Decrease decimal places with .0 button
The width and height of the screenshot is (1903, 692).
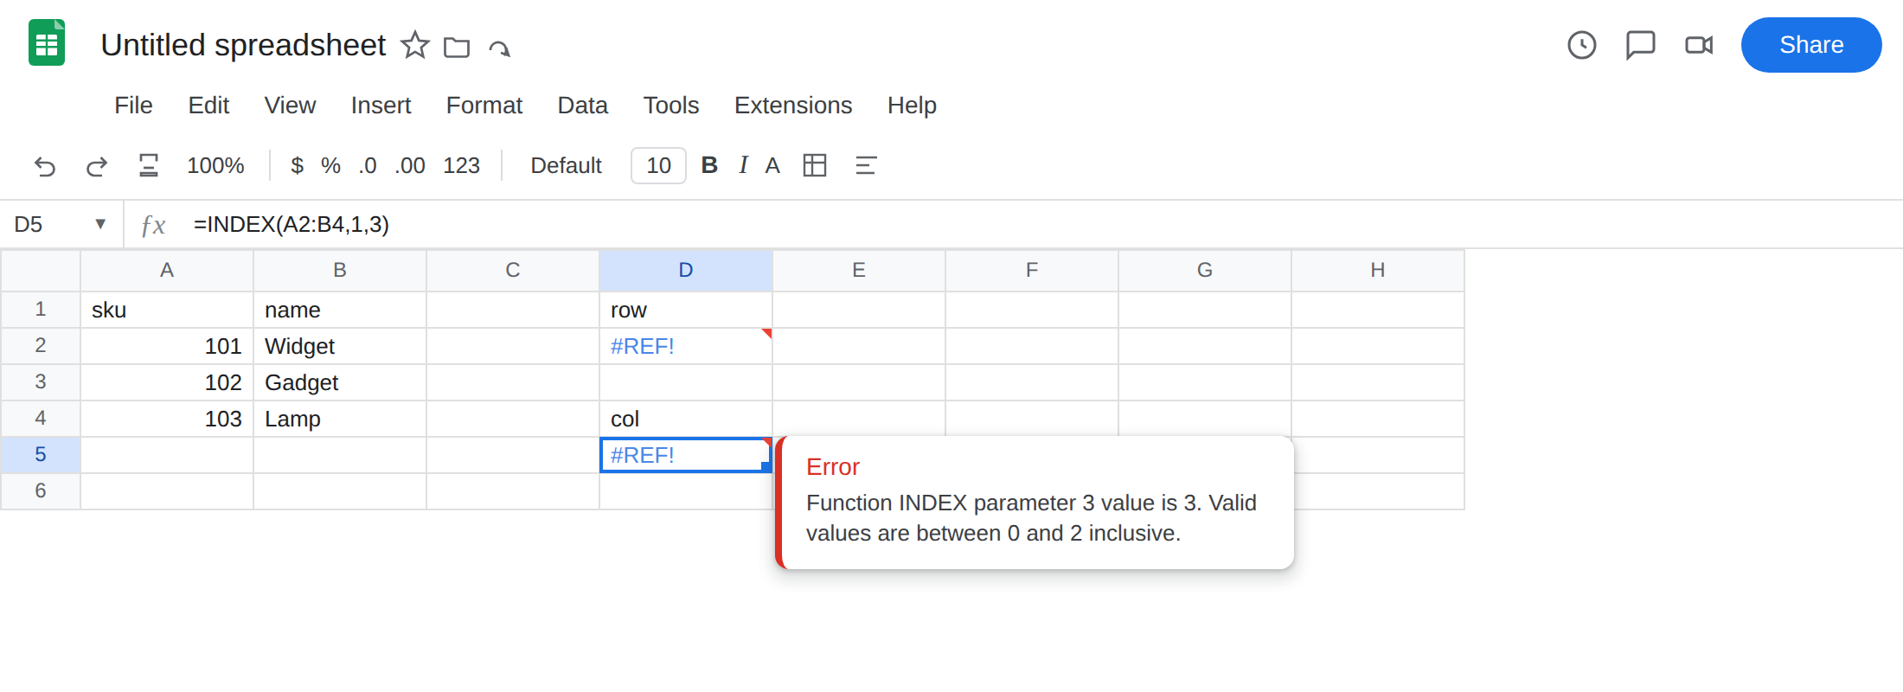(x=368, y=165)
